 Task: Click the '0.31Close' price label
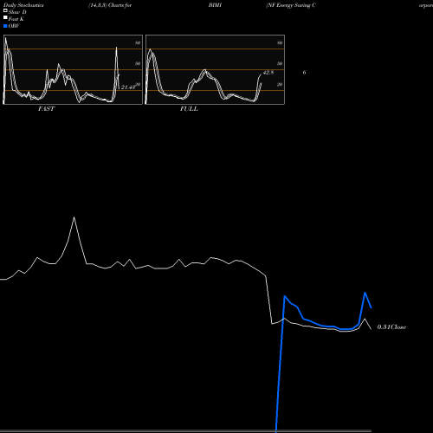click(x=391, y=327)
